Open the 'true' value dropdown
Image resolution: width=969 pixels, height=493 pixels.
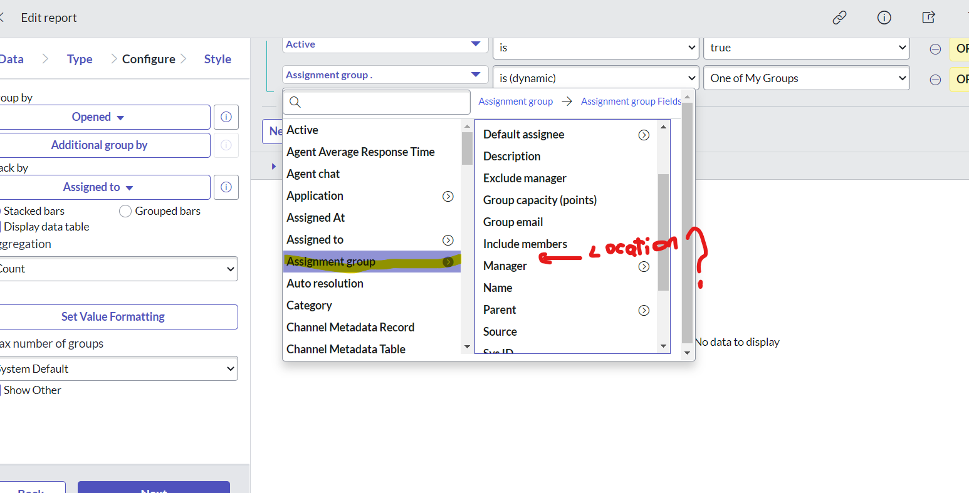806,48
